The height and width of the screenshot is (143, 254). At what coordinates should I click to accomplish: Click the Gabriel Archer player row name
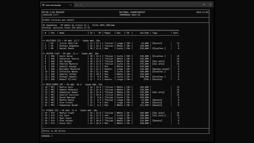point(68,74)
